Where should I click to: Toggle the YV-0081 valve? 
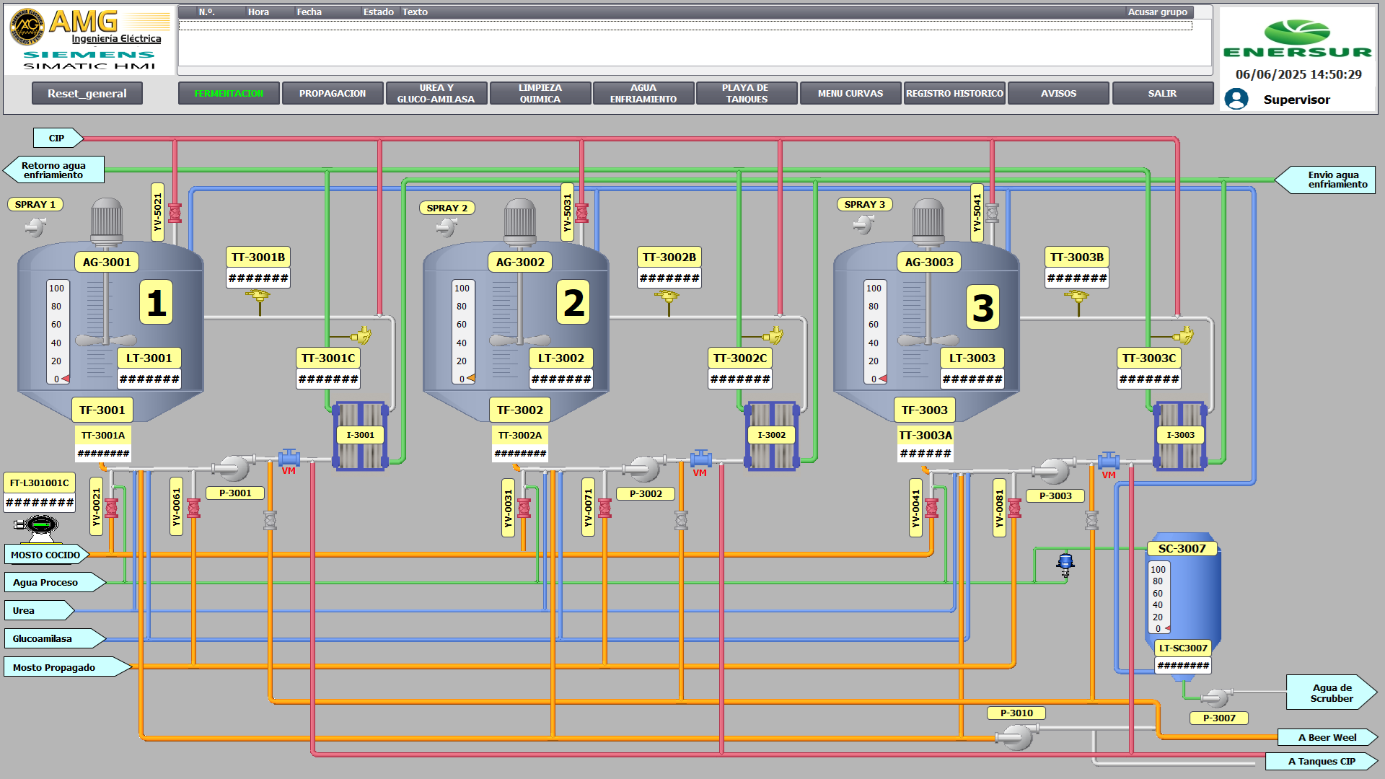pos(1014,509)
